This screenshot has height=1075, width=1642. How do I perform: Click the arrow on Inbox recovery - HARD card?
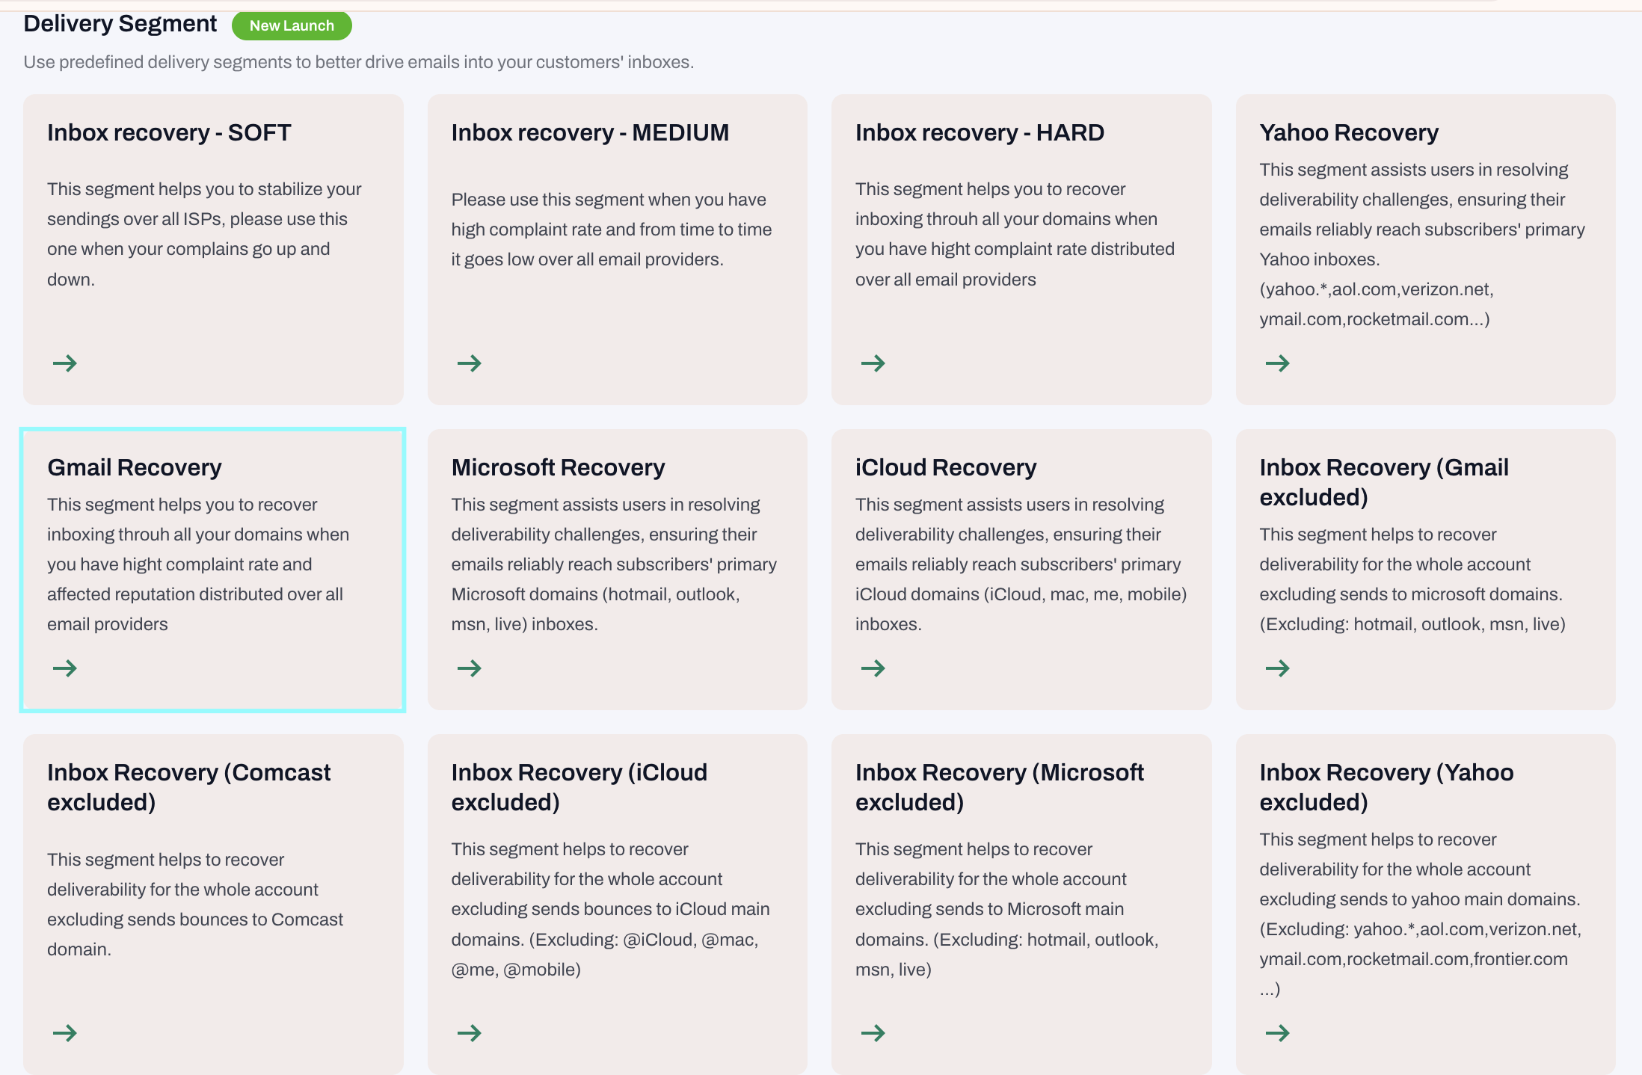click(873, 363)
